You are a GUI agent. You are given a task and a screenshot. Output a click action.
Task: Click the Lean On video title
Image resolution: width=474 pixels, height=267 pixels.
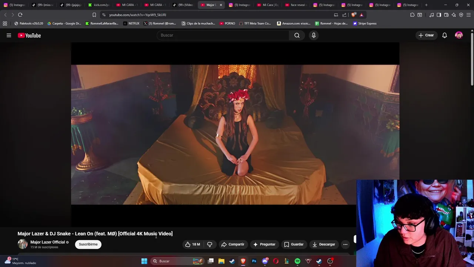(95, 234)
